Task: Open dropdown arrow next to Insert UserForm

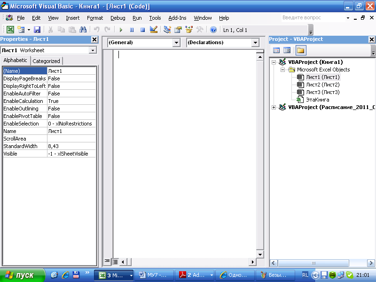Action: [29, 30]
